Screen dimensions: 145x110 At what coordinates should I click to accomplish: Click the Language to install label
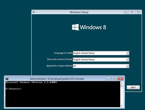click(x=63, y=53)
